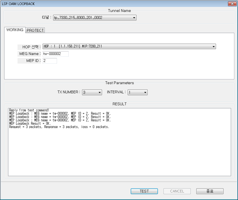Click the 'Reply from test command!' line

click(29, 110)
